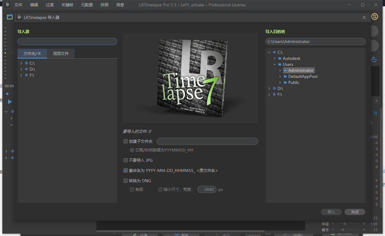Expand F:\ in the import source tree
The image size is (385, 236).
[x=21, y=75]
